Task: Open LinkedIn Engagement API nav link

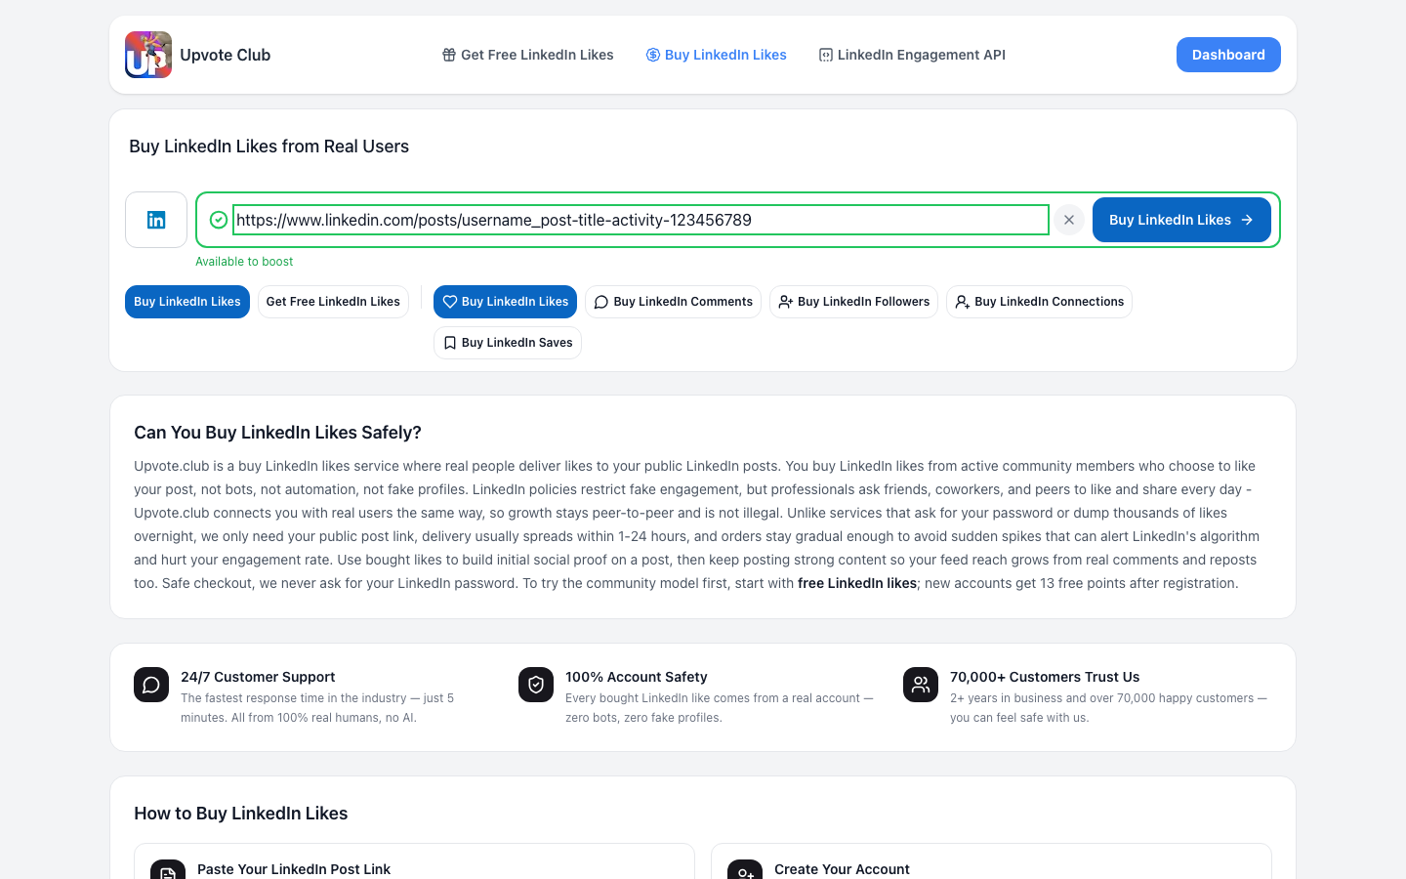Action: tap(912, 55)
